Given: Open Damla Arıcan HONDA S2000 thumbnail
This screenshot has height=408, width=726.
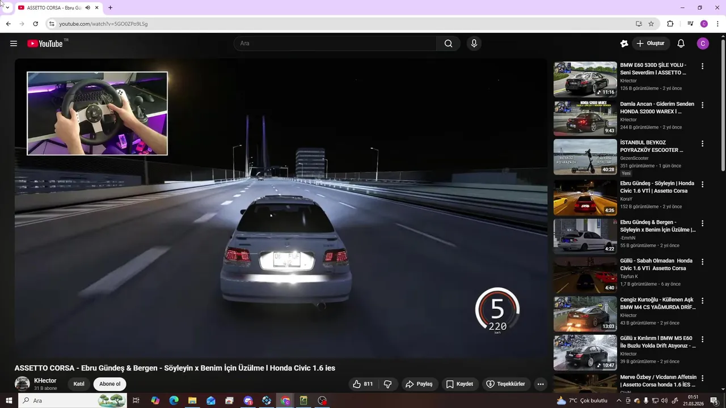Looking at the screenshot, I should coord(585,118).
